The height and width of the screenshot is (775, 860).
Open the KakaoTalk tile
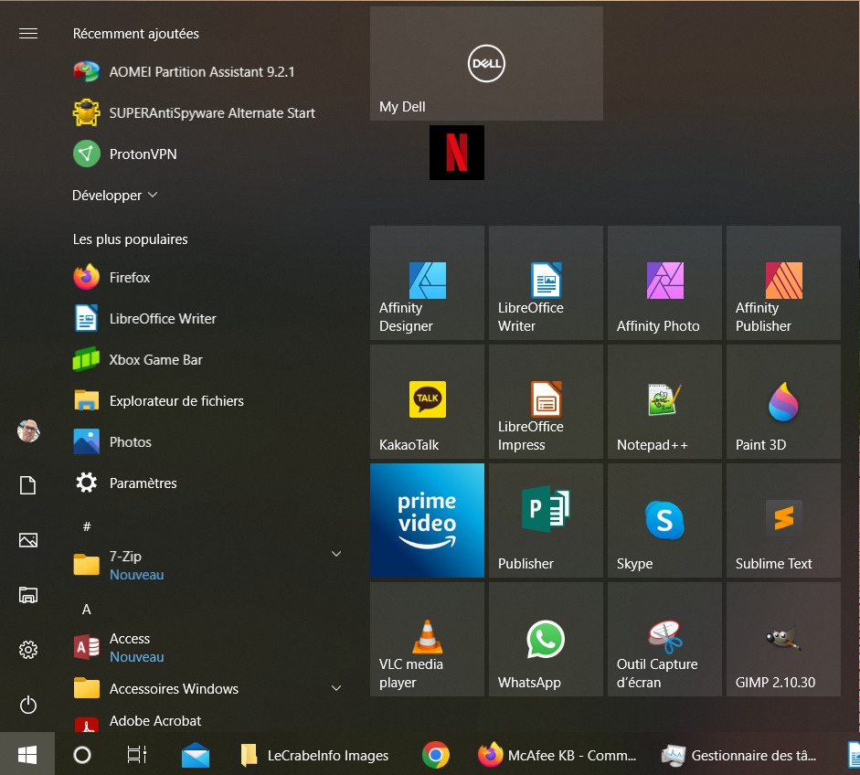click(427, 401)
